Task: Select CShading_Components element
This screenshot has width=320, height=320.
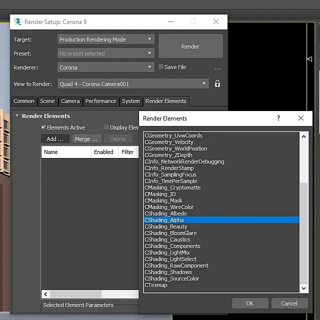Action: [x=221, y=246]
